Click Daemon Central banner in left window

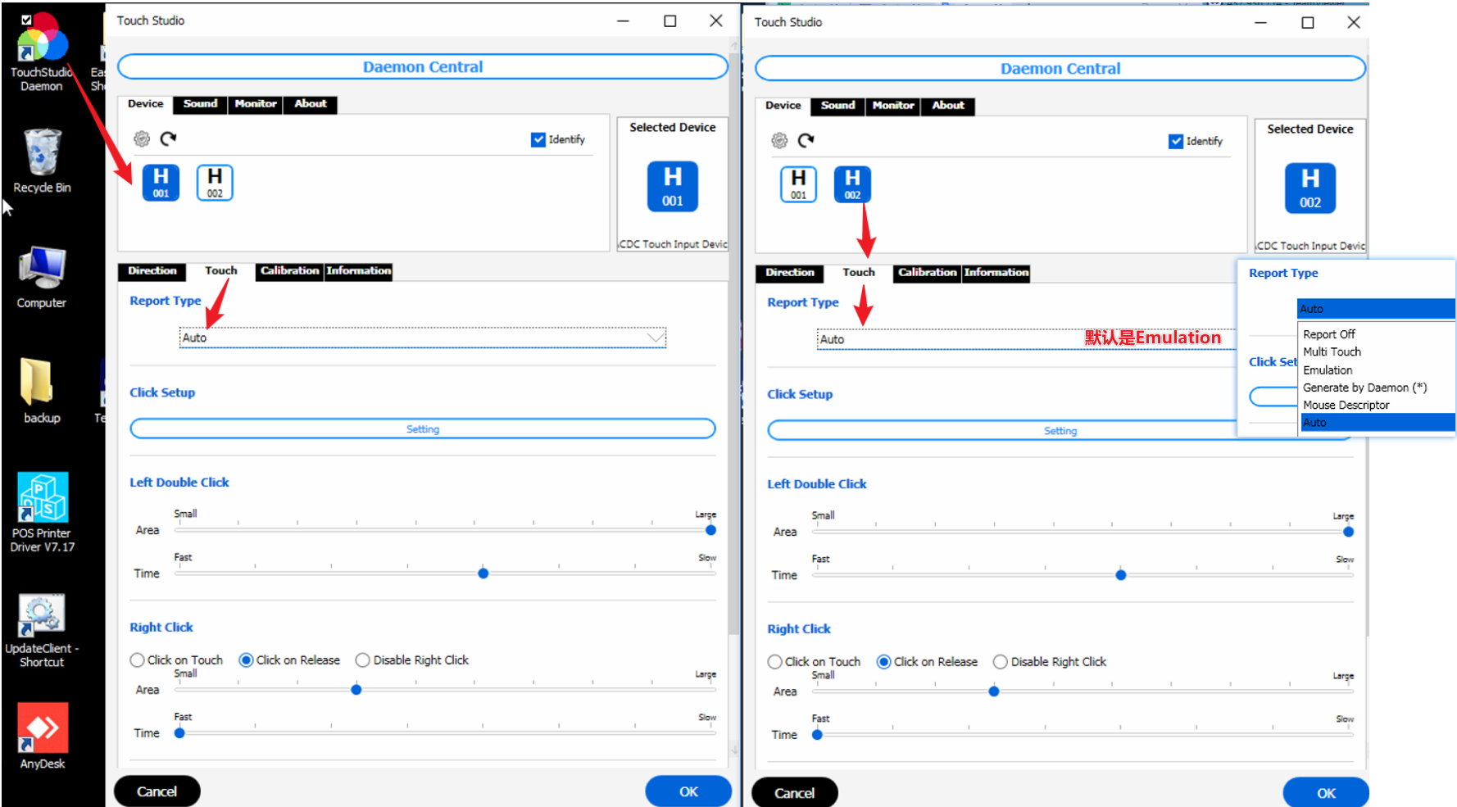point(423,67)
